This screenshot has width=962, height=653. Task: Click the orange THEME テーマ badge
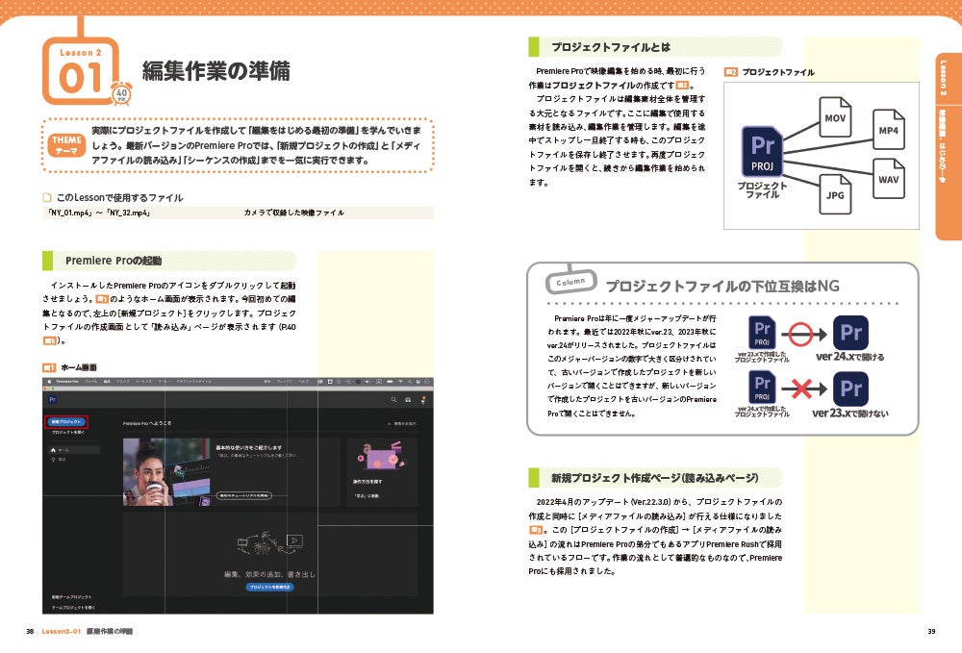(x=66, y=145)
